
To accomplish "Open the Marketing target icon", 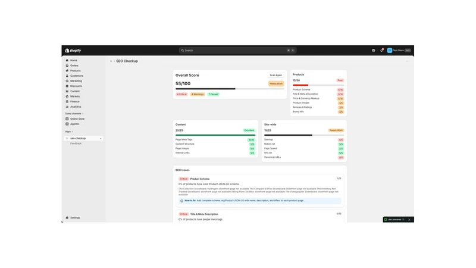I will click(67, 81).
